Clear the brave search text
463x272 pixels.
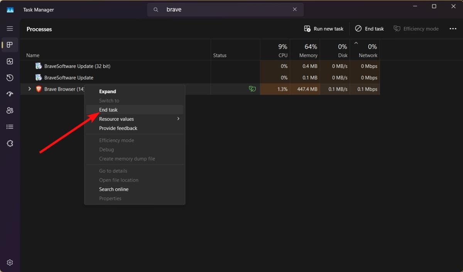tap(295, 10)
